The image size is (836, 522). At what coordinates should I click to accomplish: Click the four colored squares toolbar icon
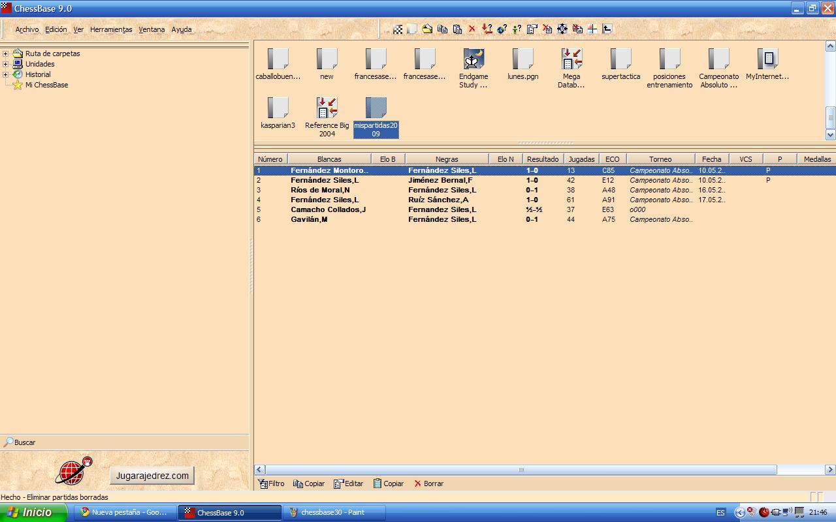(x=592, y=29)
